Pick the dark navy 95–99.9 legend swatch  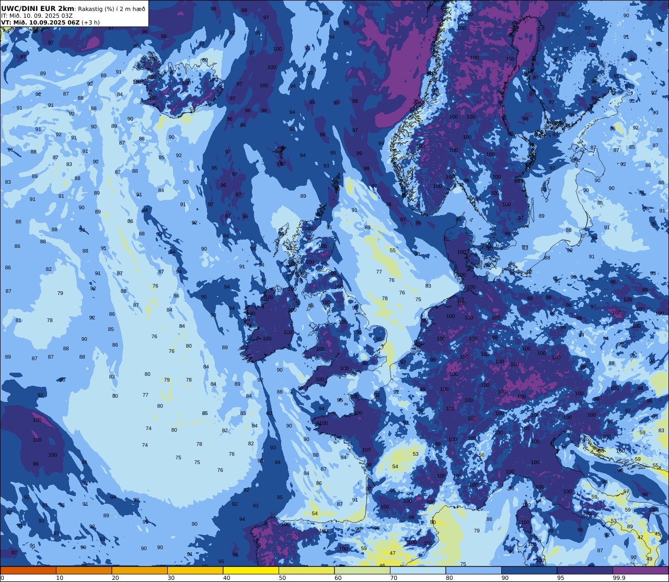point(585,571)
